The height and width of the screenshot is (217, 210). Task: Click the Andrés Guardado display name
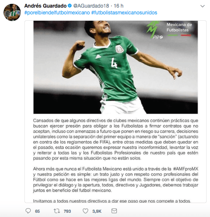coord(46,6)
